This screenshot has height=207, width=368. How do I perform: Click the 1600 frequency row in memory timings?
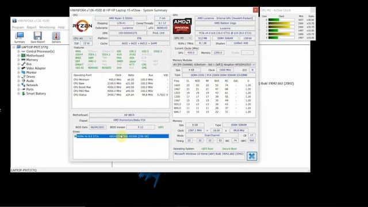tap(213, 86)
